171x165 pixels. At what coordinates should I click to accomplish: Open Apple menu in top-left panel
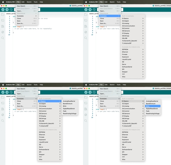pos(3,2)
